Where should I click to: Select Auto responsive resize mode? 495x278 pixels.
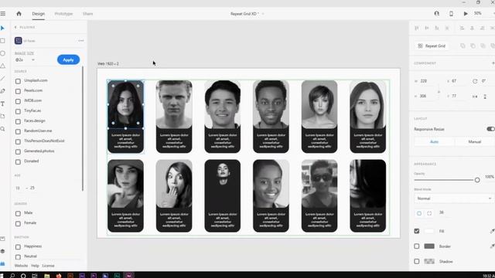[x=435, y=142]
